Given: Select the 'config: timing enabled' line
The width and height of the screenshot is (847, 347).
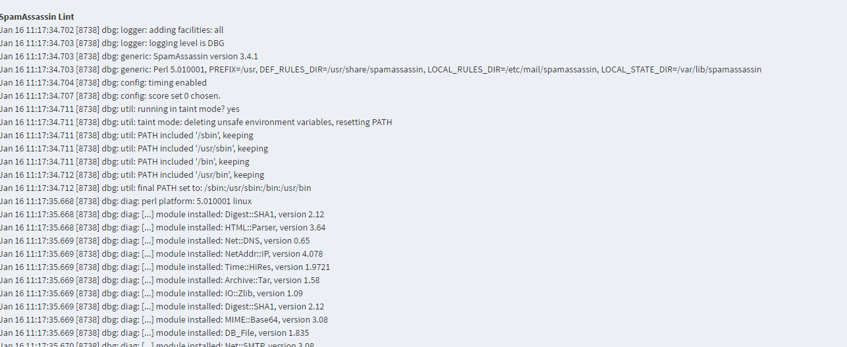Looking at the screenshot, I should 103,82.
